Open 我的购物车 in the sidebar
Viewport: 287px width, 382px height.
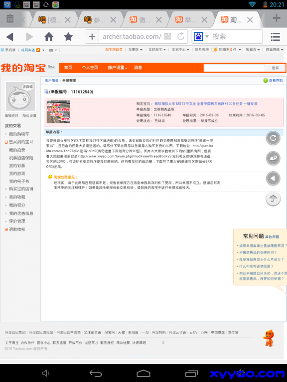pos(19,134)
